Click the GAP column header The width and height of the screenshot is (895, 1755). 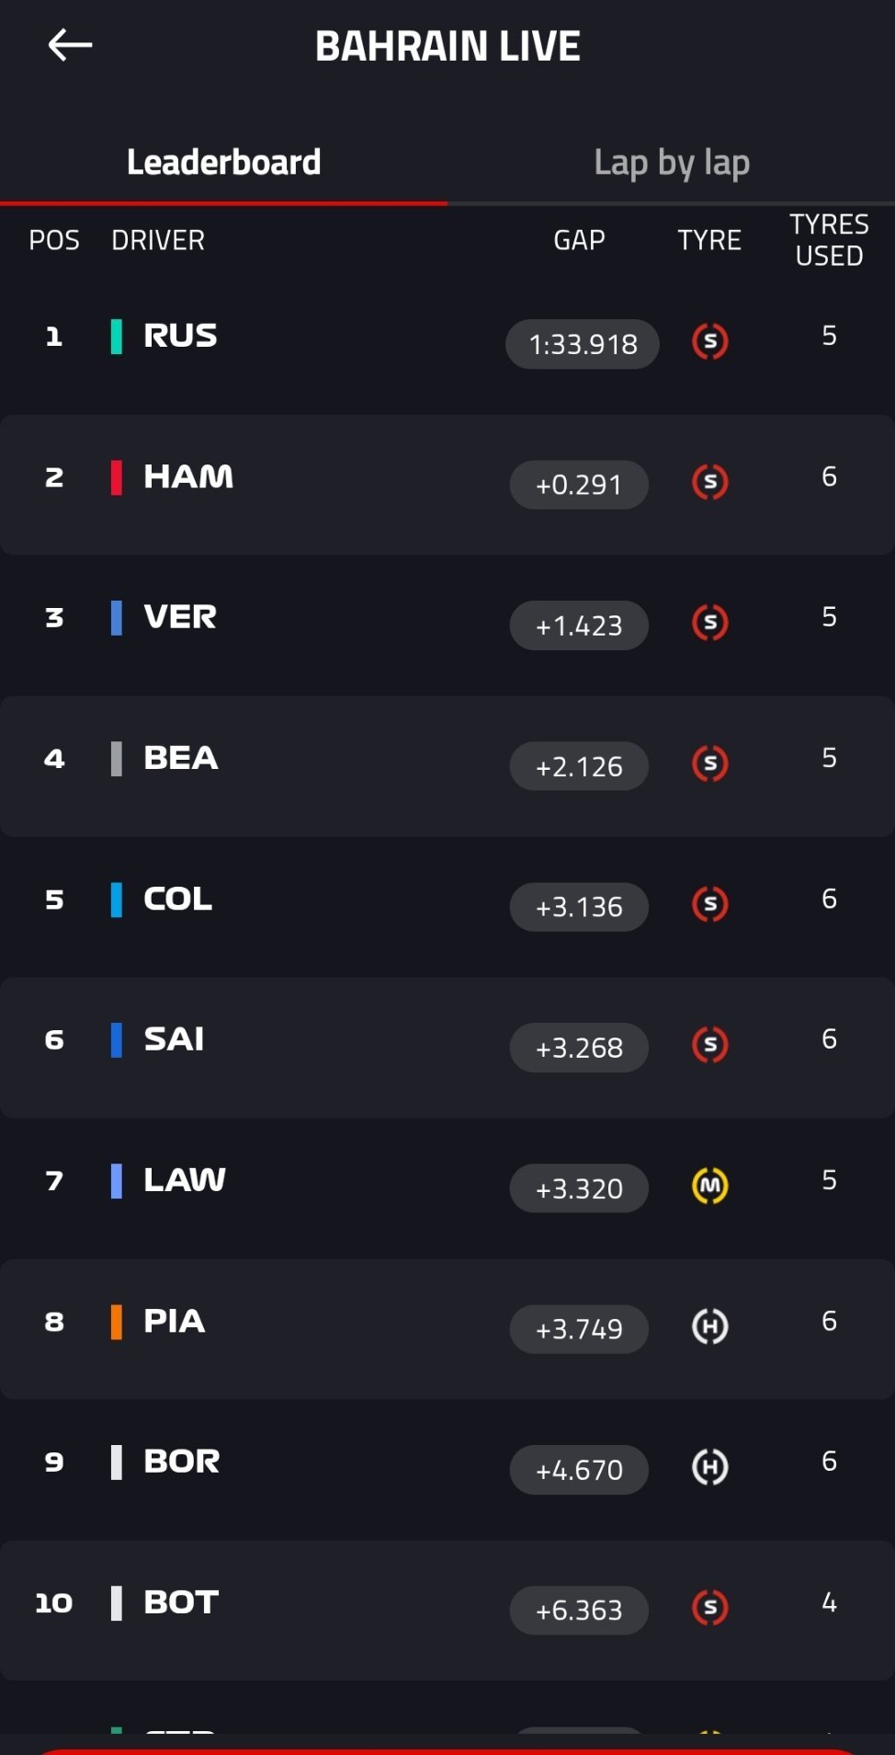[x=579, y=240]
